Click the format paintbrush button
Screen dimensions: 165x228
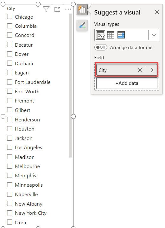(82, 25)
